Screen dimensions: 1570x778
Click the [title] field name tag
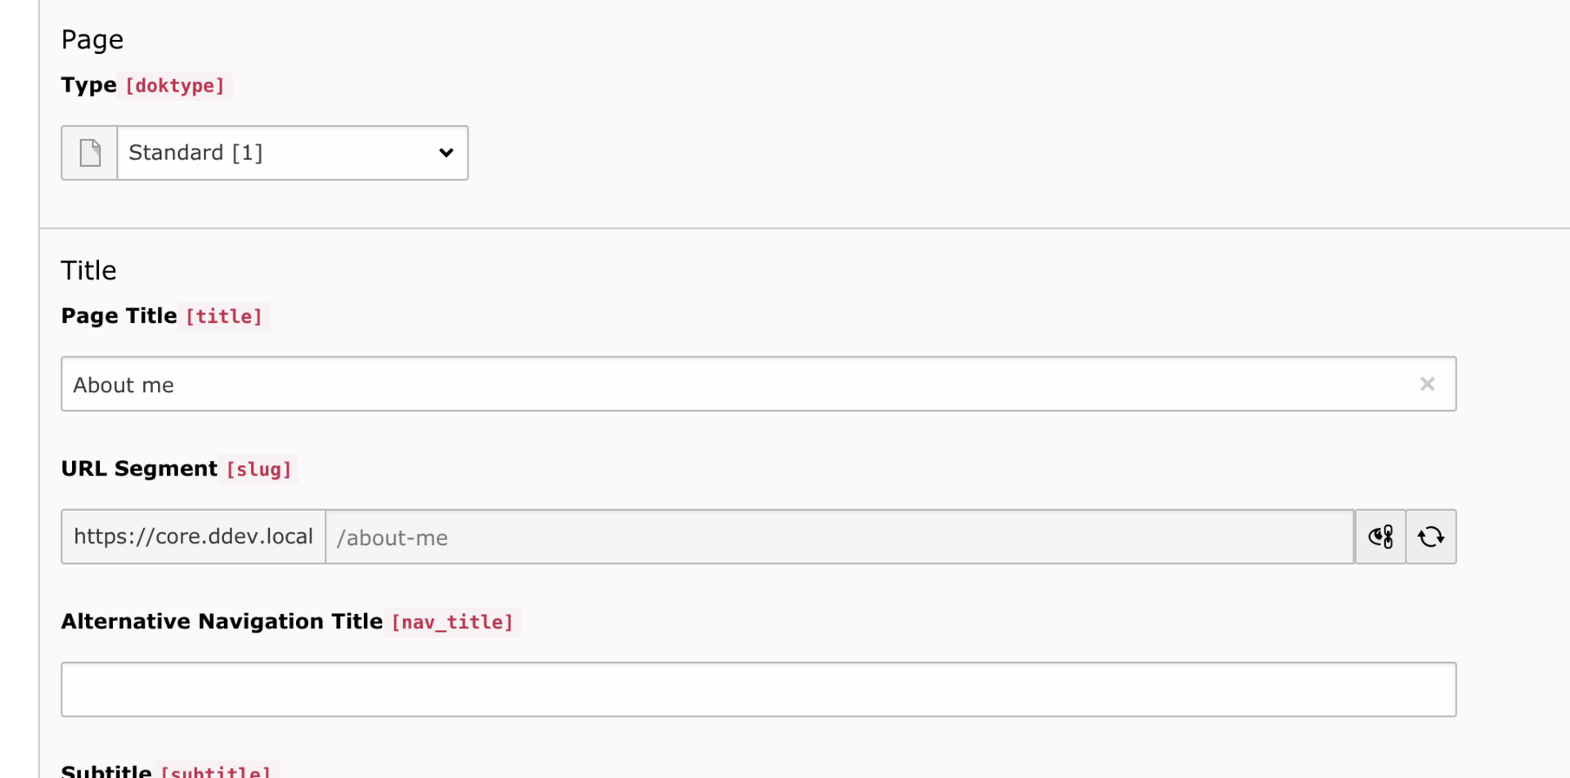pos(224,317)
